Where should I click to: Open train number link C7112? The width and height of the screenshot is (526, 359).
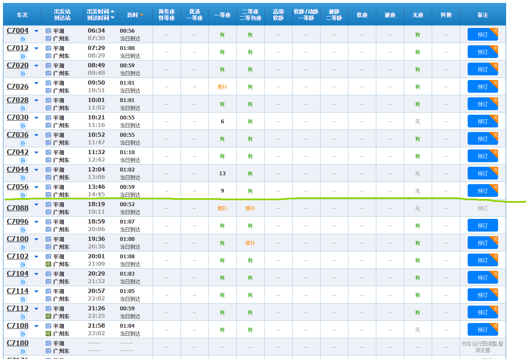18,308
